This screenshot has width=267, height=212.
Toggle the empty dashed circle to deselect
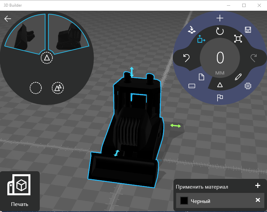pos(35,88)
